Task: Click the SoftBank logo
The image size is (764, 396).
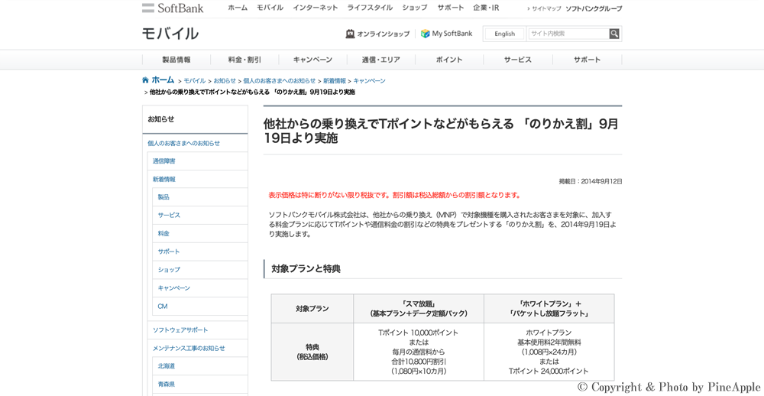Action: point(173,8)
